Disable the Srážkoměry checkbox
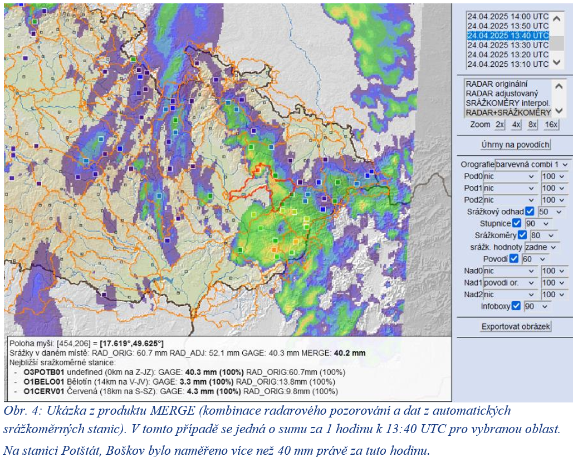 tap(522, 235)
